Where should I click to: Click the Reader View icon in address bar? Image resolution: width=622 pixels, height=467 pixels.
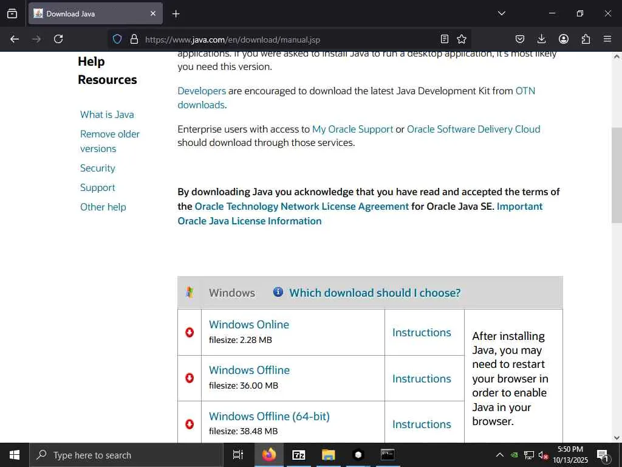click(x=445, y=39)
